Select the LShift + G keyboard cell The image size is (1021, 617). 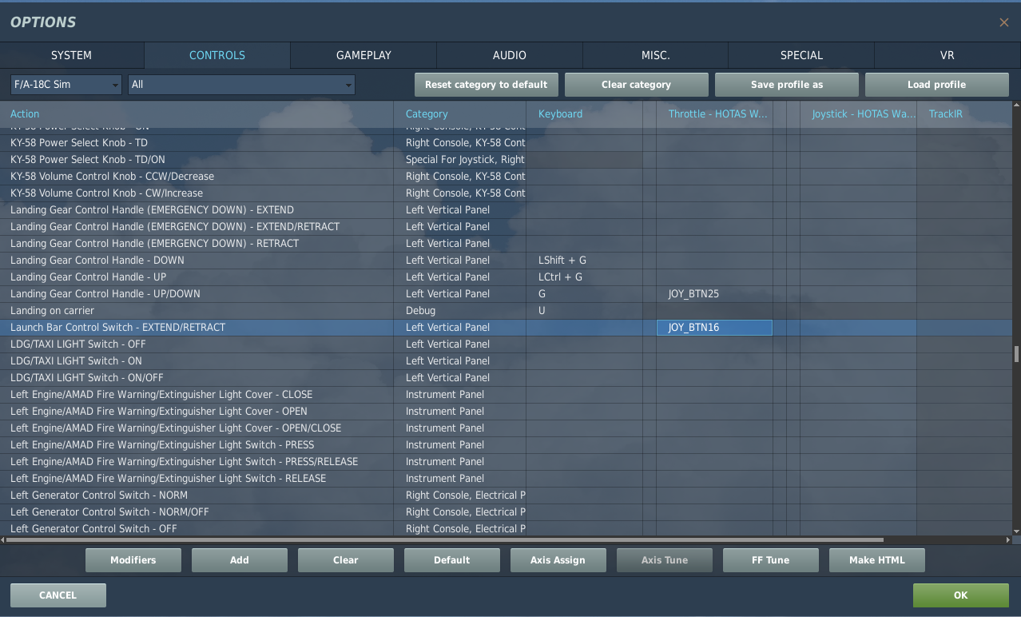585,261
